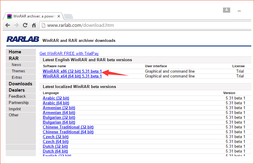Go to Themes in the sidebar

pos(18,71)
